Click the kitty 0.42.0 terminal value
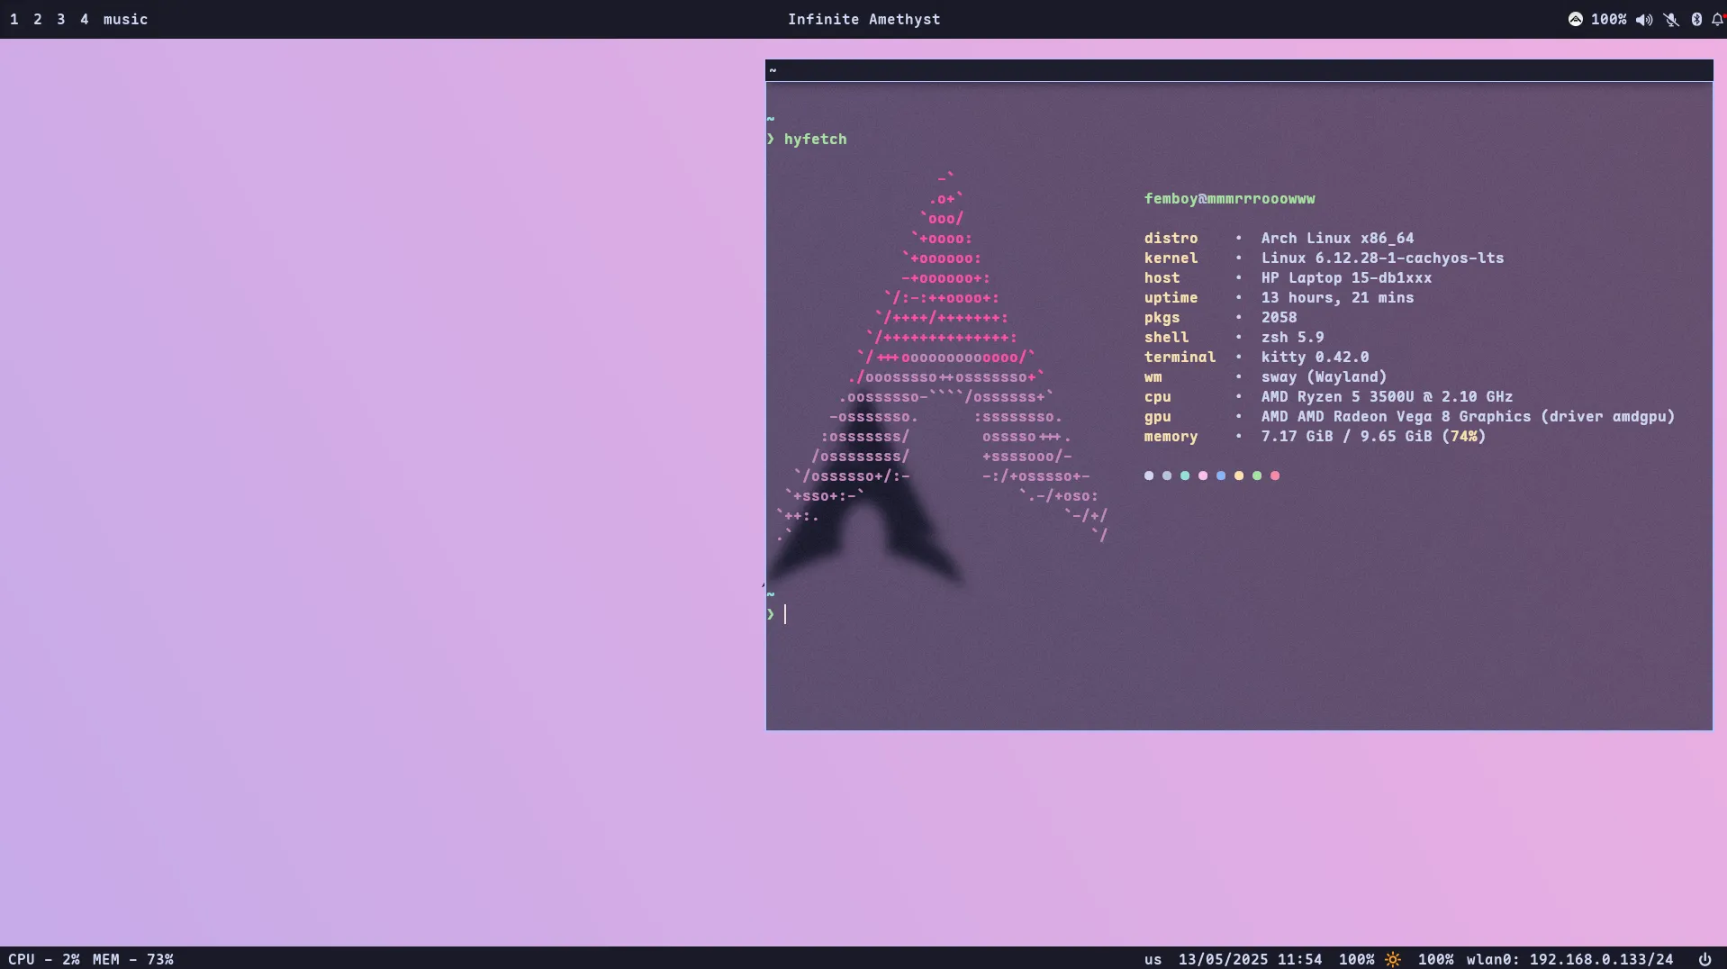 [x=1315, y=357]
